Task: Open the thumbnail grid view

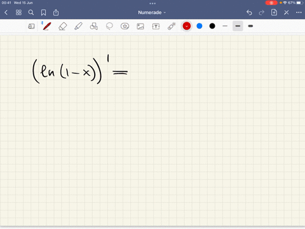Action: (18, 13)
